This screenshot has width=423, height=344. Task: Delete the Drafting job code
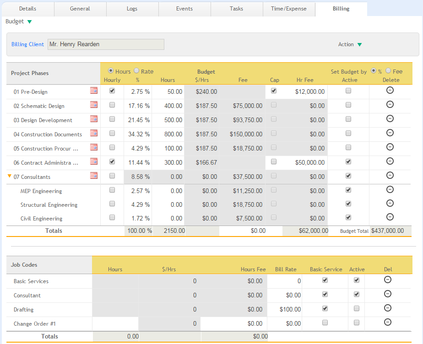point(388,308)
